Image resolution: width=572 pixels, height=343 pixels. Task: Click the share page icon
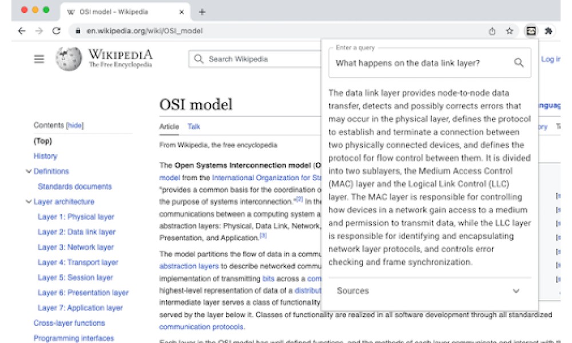pyautogui.click(x=492, y=31)
